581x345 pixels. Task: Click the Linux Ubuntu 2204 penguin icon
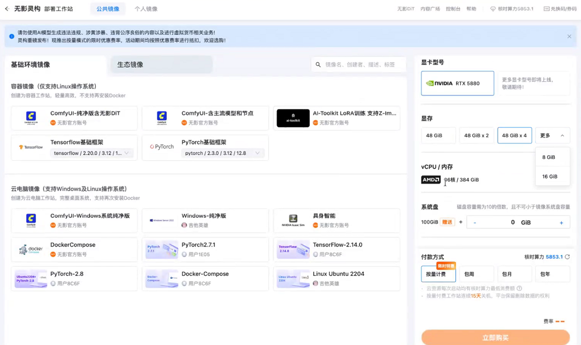tap(293, 279)
